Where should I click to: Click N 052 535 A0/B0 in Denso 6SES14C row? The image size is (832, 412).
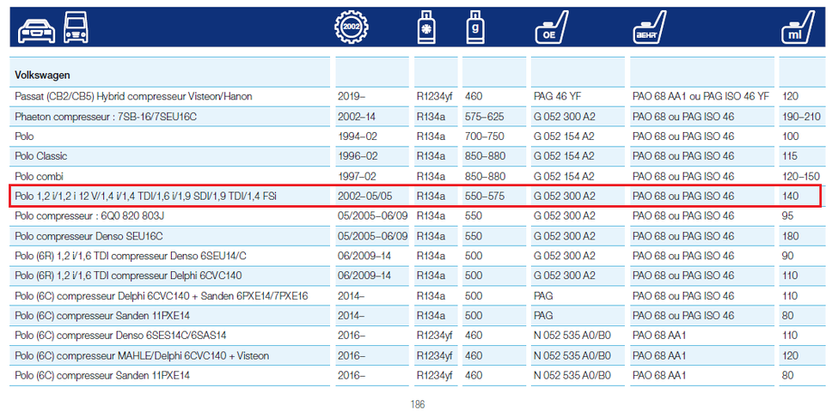pos(572,336)
